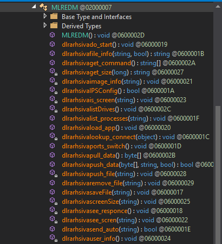Image resolution: width=222 pixels, height=244 pixels.
Task: Click method icon beside dlrarhsivado_start
Action: tap(53, 44)
